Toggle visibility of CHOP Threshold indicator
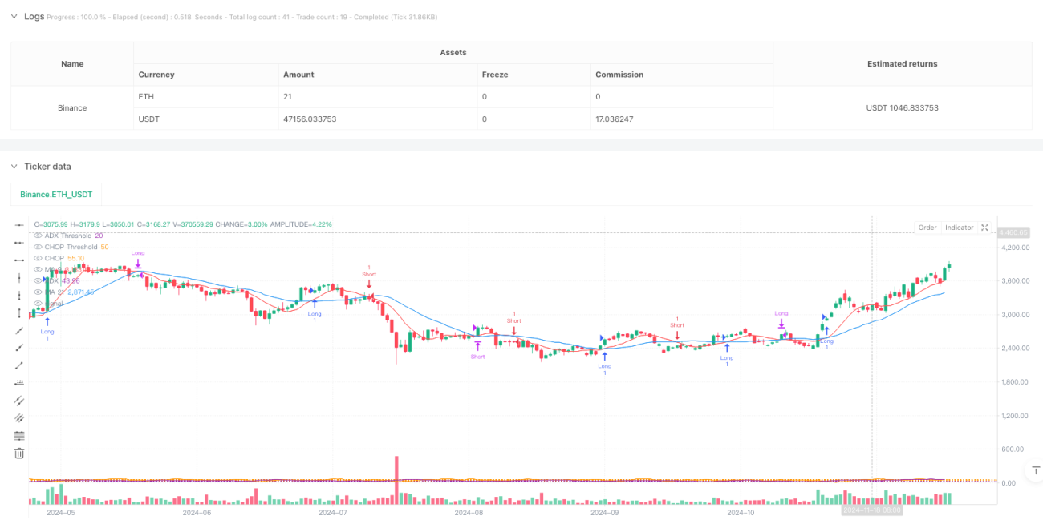The image size is (1043, 520). (38, 247)
